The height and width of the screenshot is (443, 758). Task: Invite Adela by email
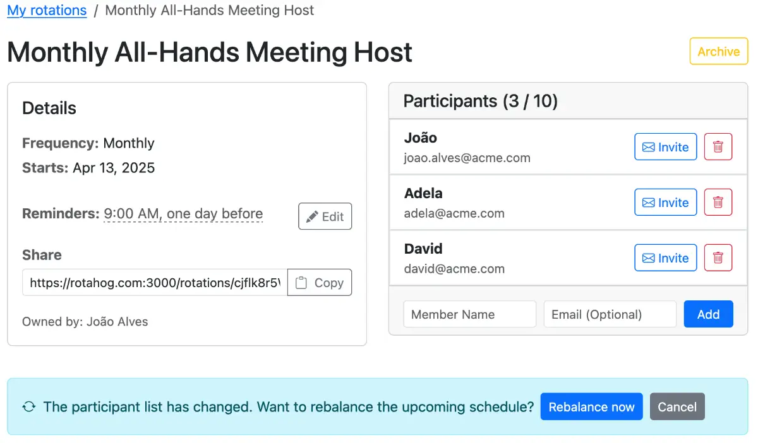665,203
